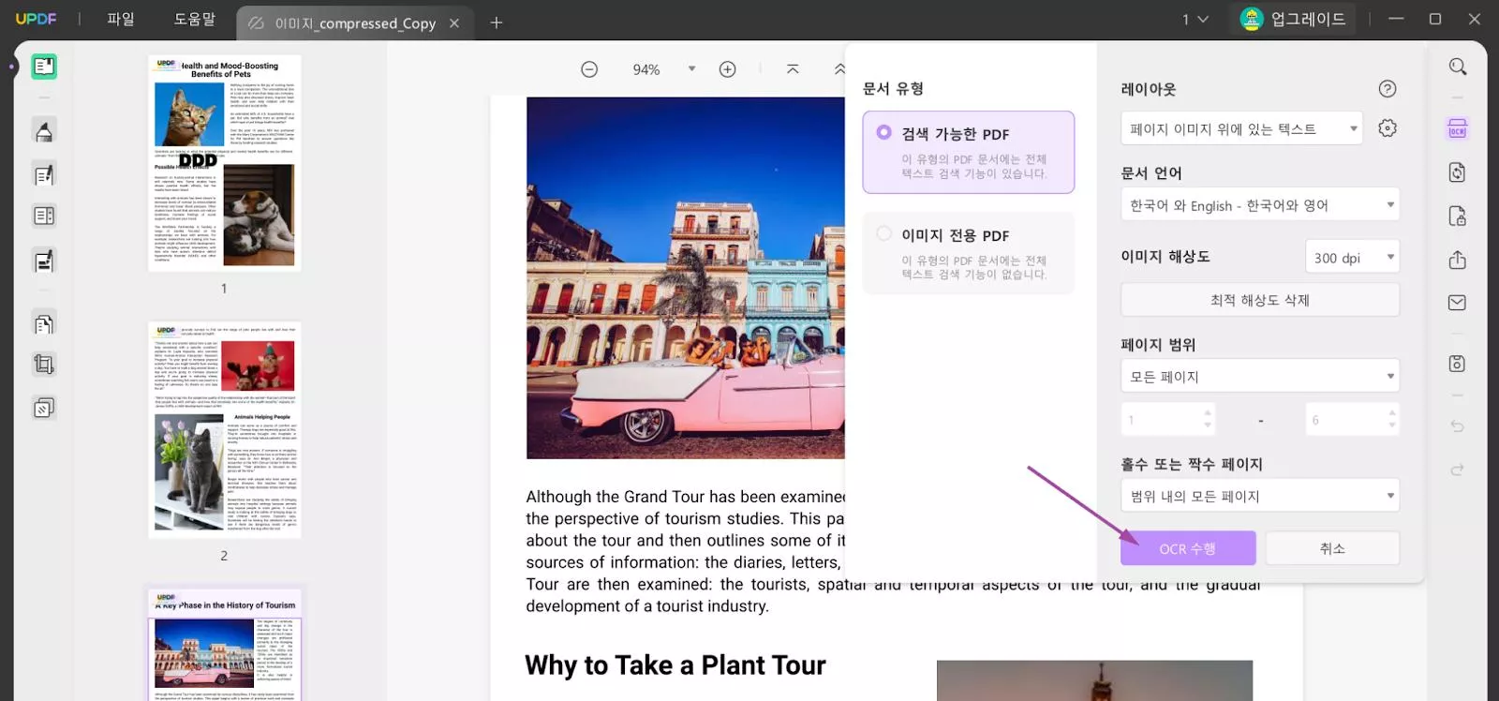Open the Convert PDF icon
Viewport: 1499px width, 701px height.
pos(1458,172)
